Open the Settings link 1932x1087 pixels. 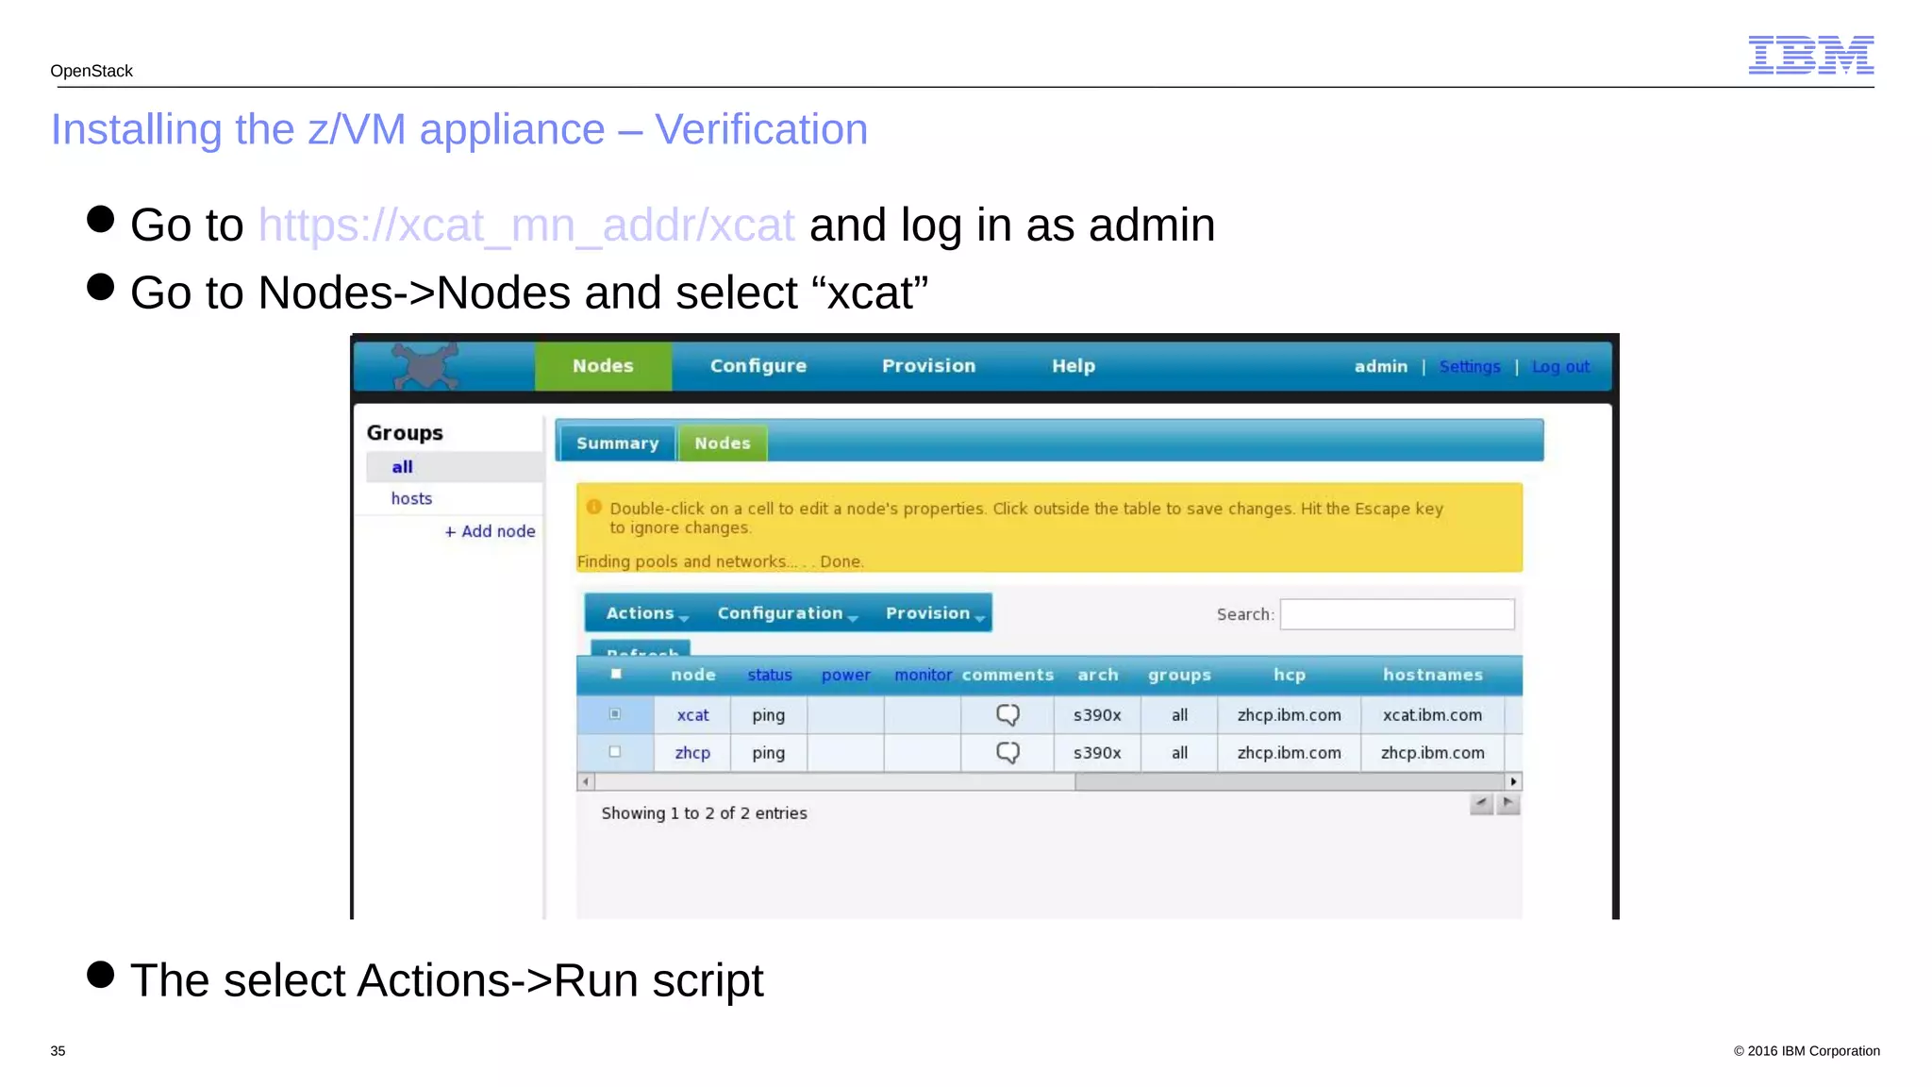pos(1470,366)
